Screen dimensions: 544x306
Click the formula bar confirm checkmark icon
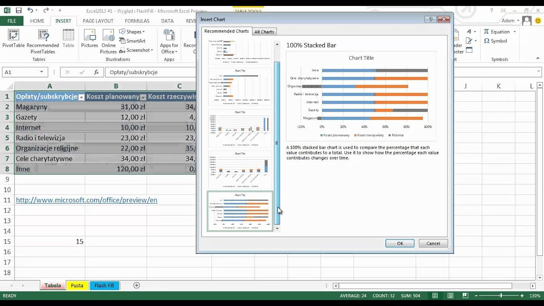click(x=82, y=72)
